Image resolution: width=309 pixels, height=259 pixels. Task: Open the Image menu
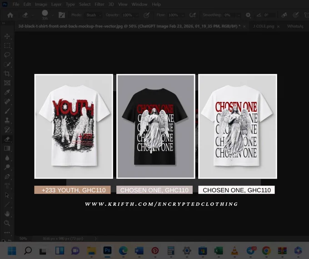(41, 5)
